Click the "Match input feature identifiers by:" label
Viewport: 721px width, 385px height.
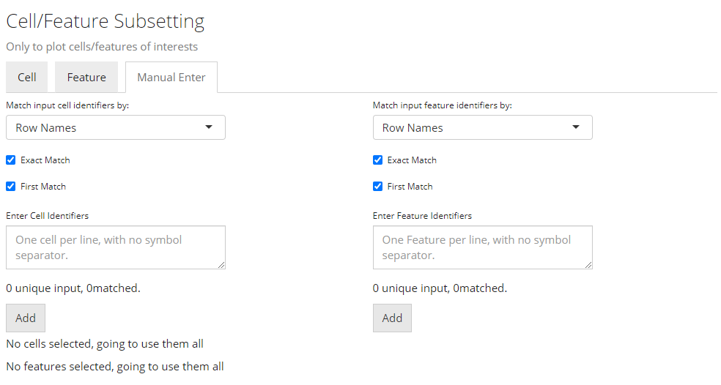pos(442,105)
